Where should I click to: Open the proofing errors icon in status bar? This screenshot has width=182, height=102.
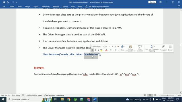click(23, 95)
